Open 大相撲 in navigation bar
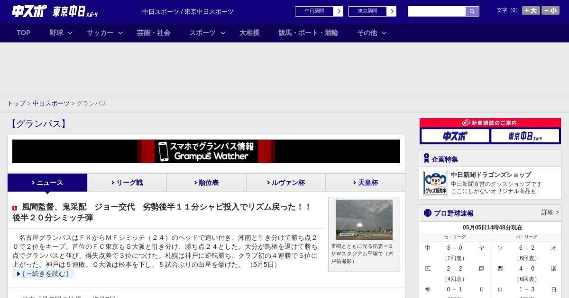Image resolution: width=569 pixels, height=298 pixels. point(249,33)
